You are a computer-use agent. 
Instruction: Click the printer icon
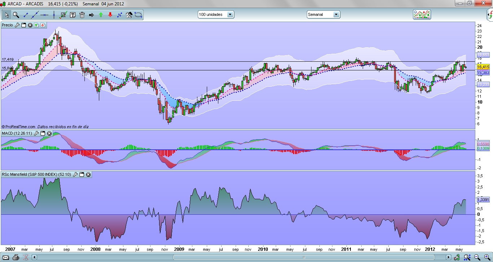coord(16,258)
